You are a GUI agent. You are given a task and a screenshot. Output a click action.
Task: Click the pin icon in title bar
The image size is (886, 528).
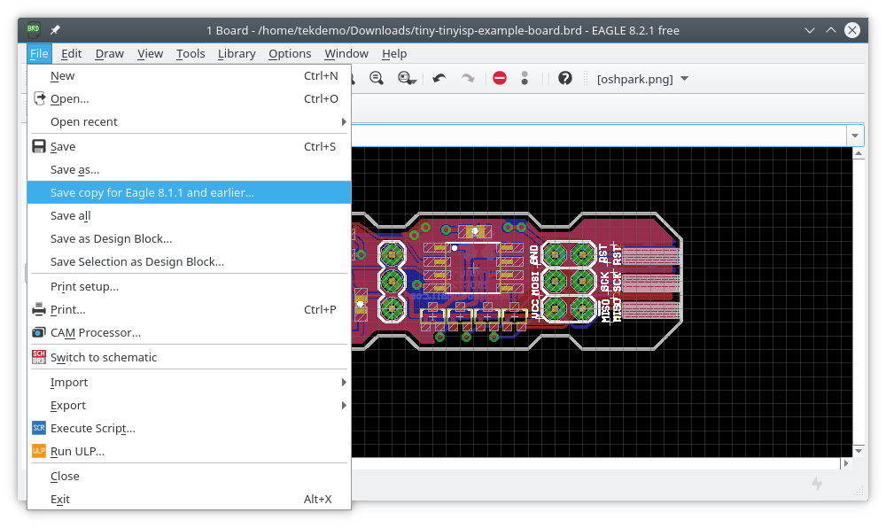[x=55, y=30]
